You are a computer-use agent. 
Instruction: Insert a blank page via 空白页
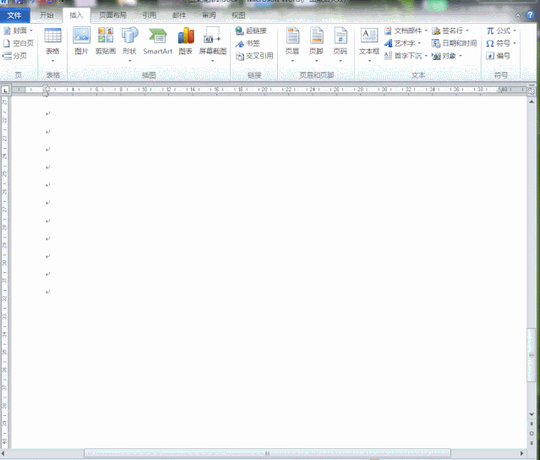(19, 43)
